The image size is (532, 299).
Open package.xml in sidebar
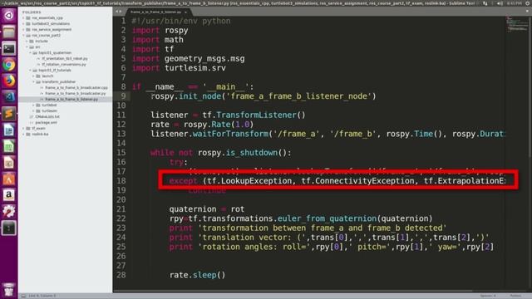pyautogui.click(x=47, y=122)
